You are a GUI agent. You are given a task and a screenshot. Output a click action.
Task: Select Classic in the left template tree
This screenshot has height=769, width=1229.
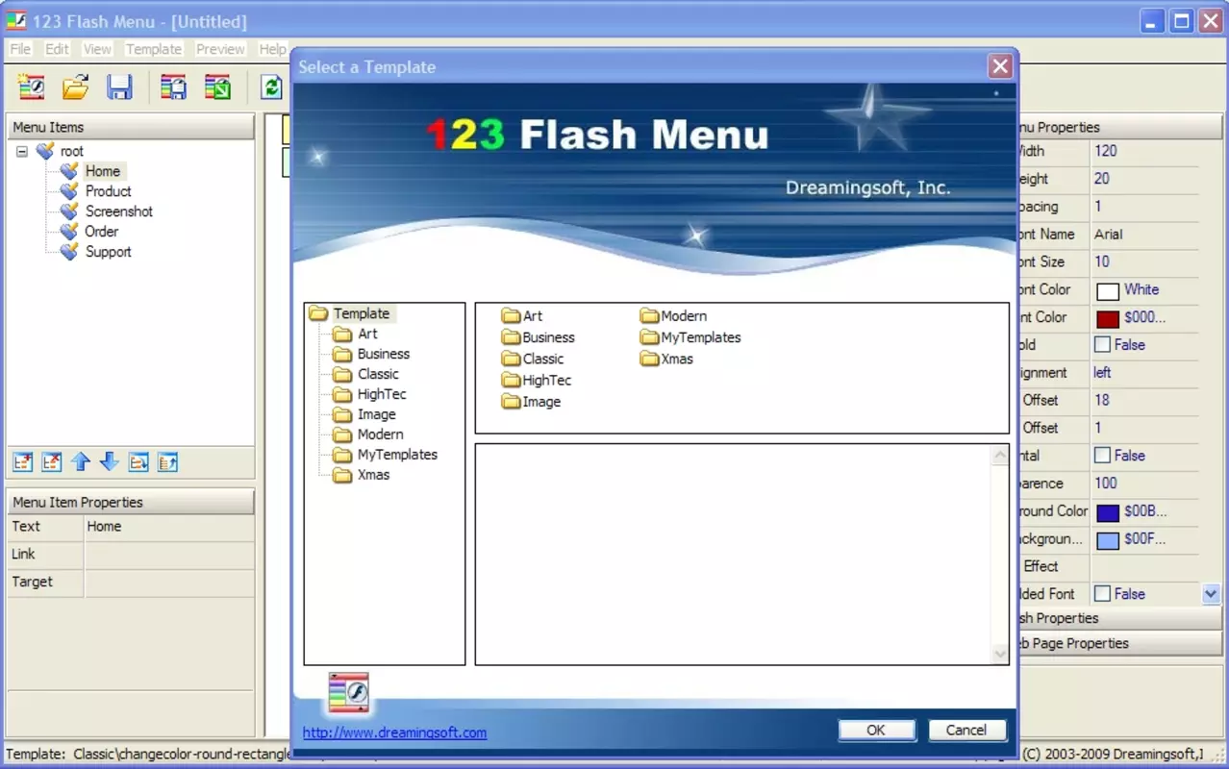click(378, 374)
